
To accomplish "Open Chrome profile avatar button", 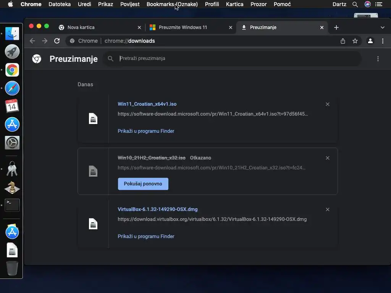I will [370, 41].
